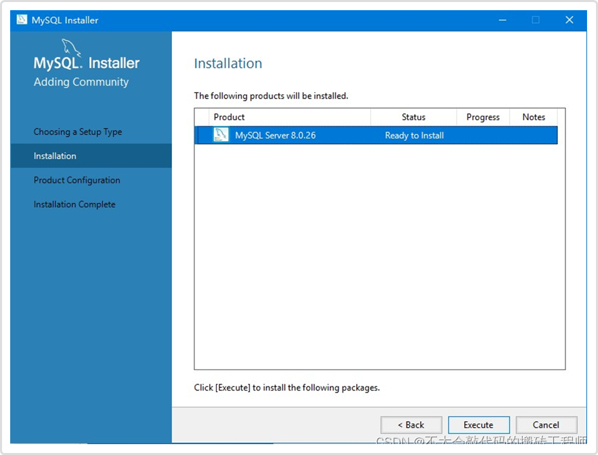Click 'The following products will be installed.' text
Viewport: 598px width, 455px height.
(x=271, y=96)
